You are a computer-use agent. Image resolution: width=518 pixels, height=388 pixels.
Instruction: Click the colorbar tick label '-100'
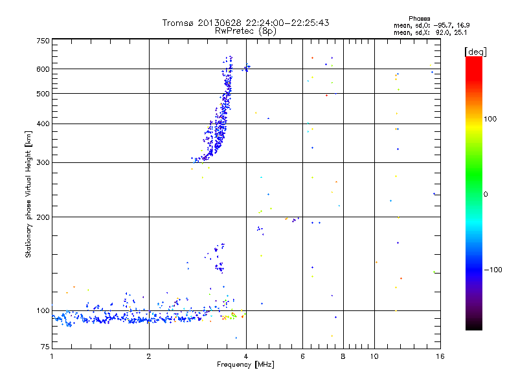point(493,270)
